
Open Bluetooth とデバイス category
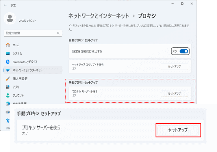pyautogui.click(x=33, y=62)
